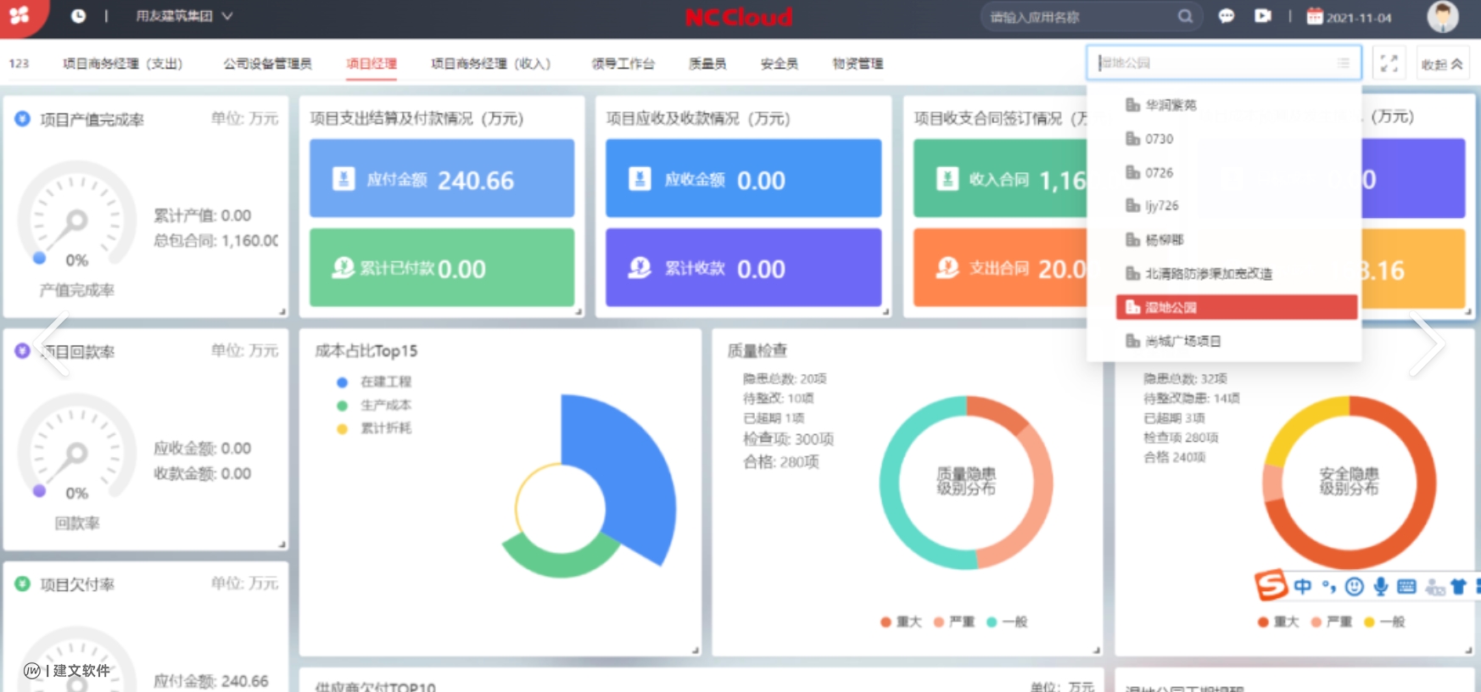This screenshot has width=1481, height=692.
Task: Click the right carousel arrow
Action: 1428,343
